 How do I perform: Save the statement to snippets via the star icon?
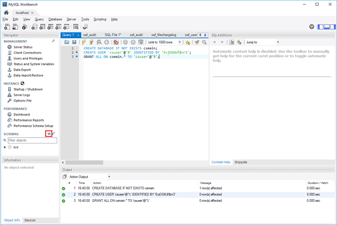187,42
